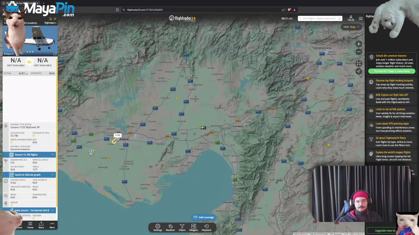This screenshot has width=419, height=235.
Task: Click the 137° track value
Action: pyautogui.click(x=35, y=169)
